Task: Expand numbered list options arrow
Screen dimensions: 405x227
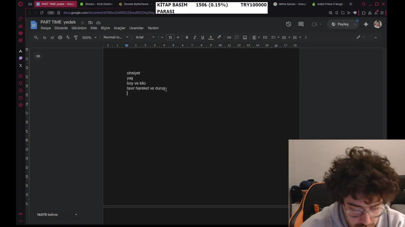Action: coord(300,37)
